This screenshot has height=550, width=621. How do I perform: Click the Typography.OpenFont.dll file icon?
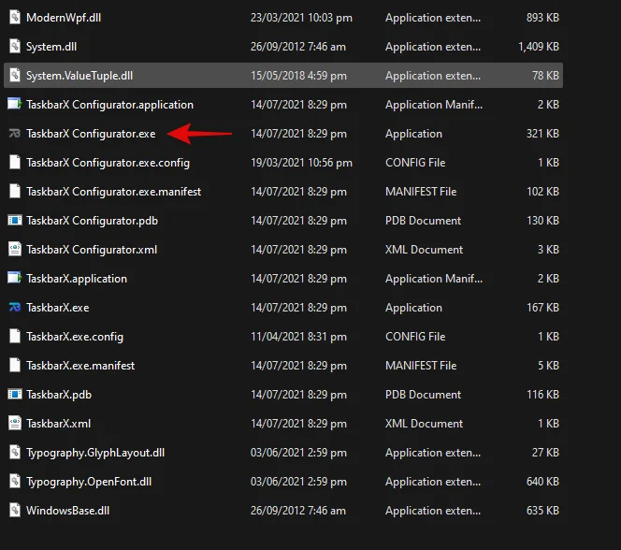pos(15,481)
